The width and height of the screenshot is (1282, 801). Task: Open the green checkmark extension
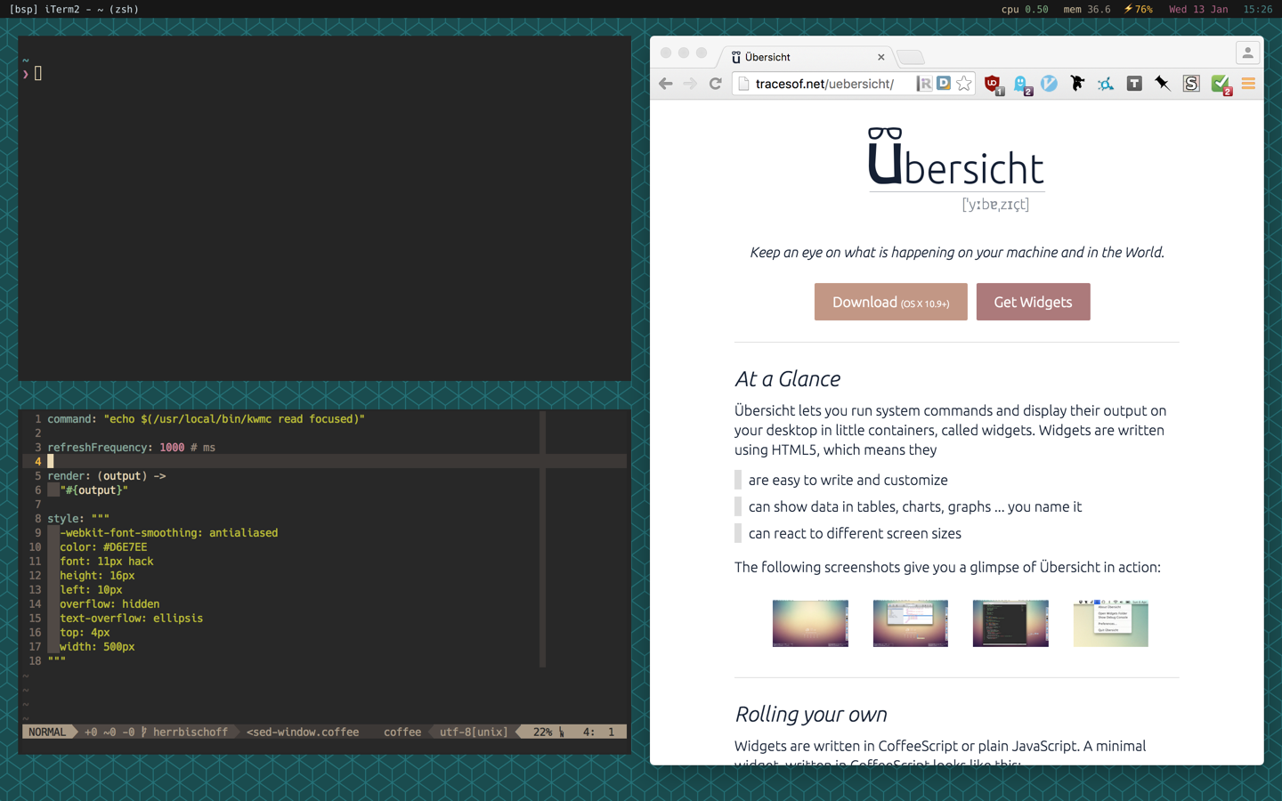(x=1221, y=85)
